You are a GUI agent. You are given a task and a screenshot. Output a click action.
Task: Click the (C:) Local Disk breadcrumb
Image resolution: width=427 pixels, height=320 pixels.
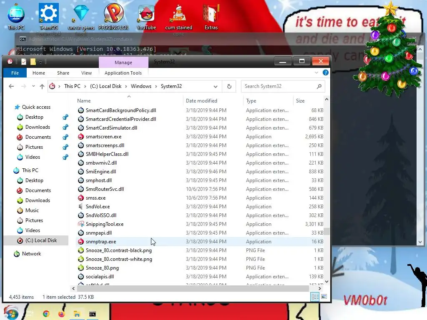pyautogui.click(x=105, y=86)
